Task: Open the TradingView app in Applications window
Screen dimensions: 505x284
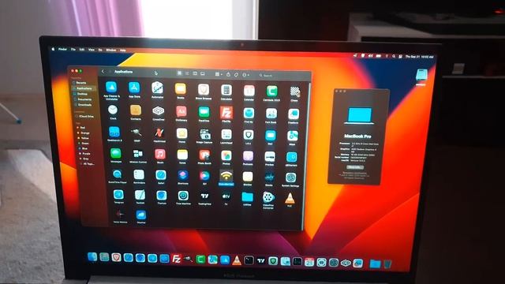Action: click(204, 196)
